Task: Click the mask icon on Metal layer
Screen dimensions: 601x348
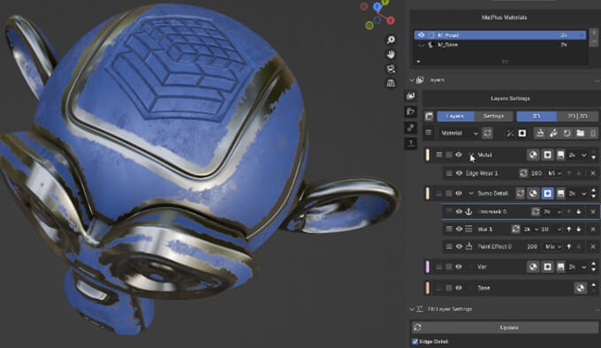Action: tap(547, 155)
